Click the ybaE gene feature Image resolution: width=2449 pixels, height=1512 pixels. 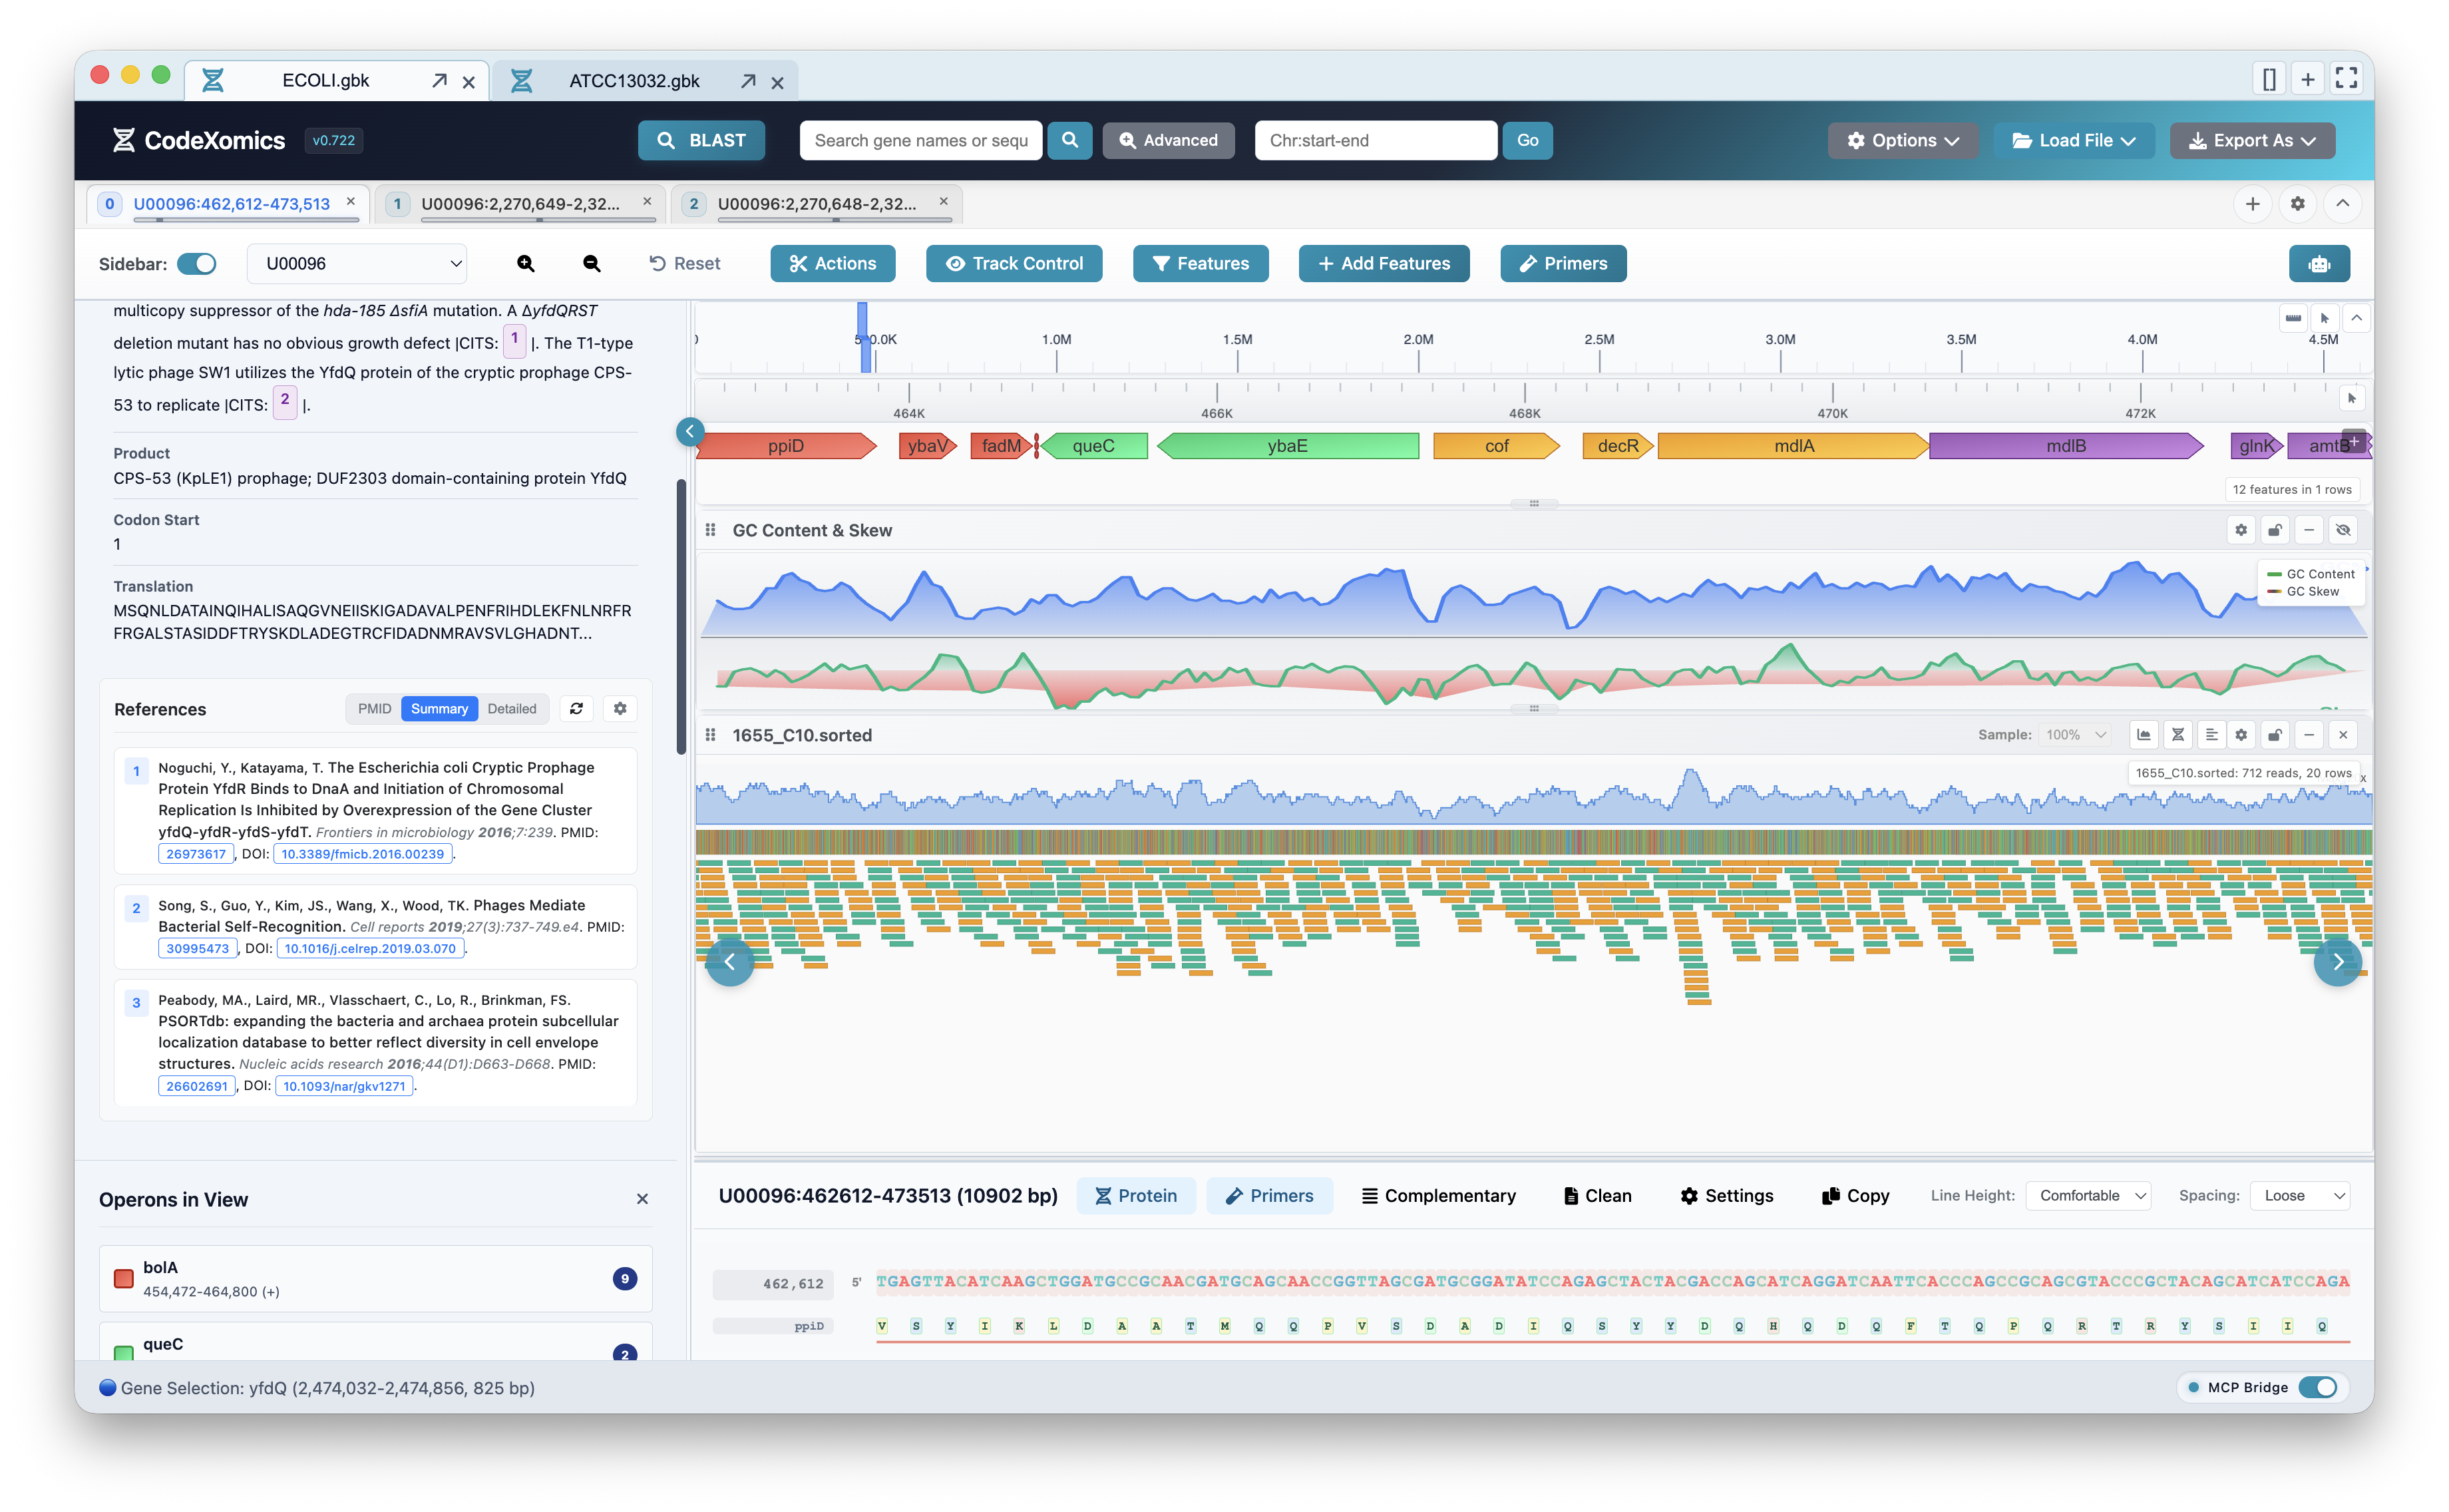(x=1287, y=446)
